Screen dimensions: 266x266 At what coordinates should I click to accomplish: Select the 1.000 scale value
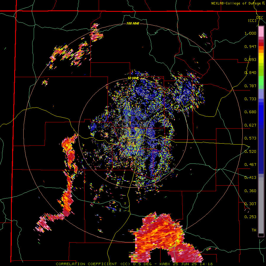tap(250, 33)
